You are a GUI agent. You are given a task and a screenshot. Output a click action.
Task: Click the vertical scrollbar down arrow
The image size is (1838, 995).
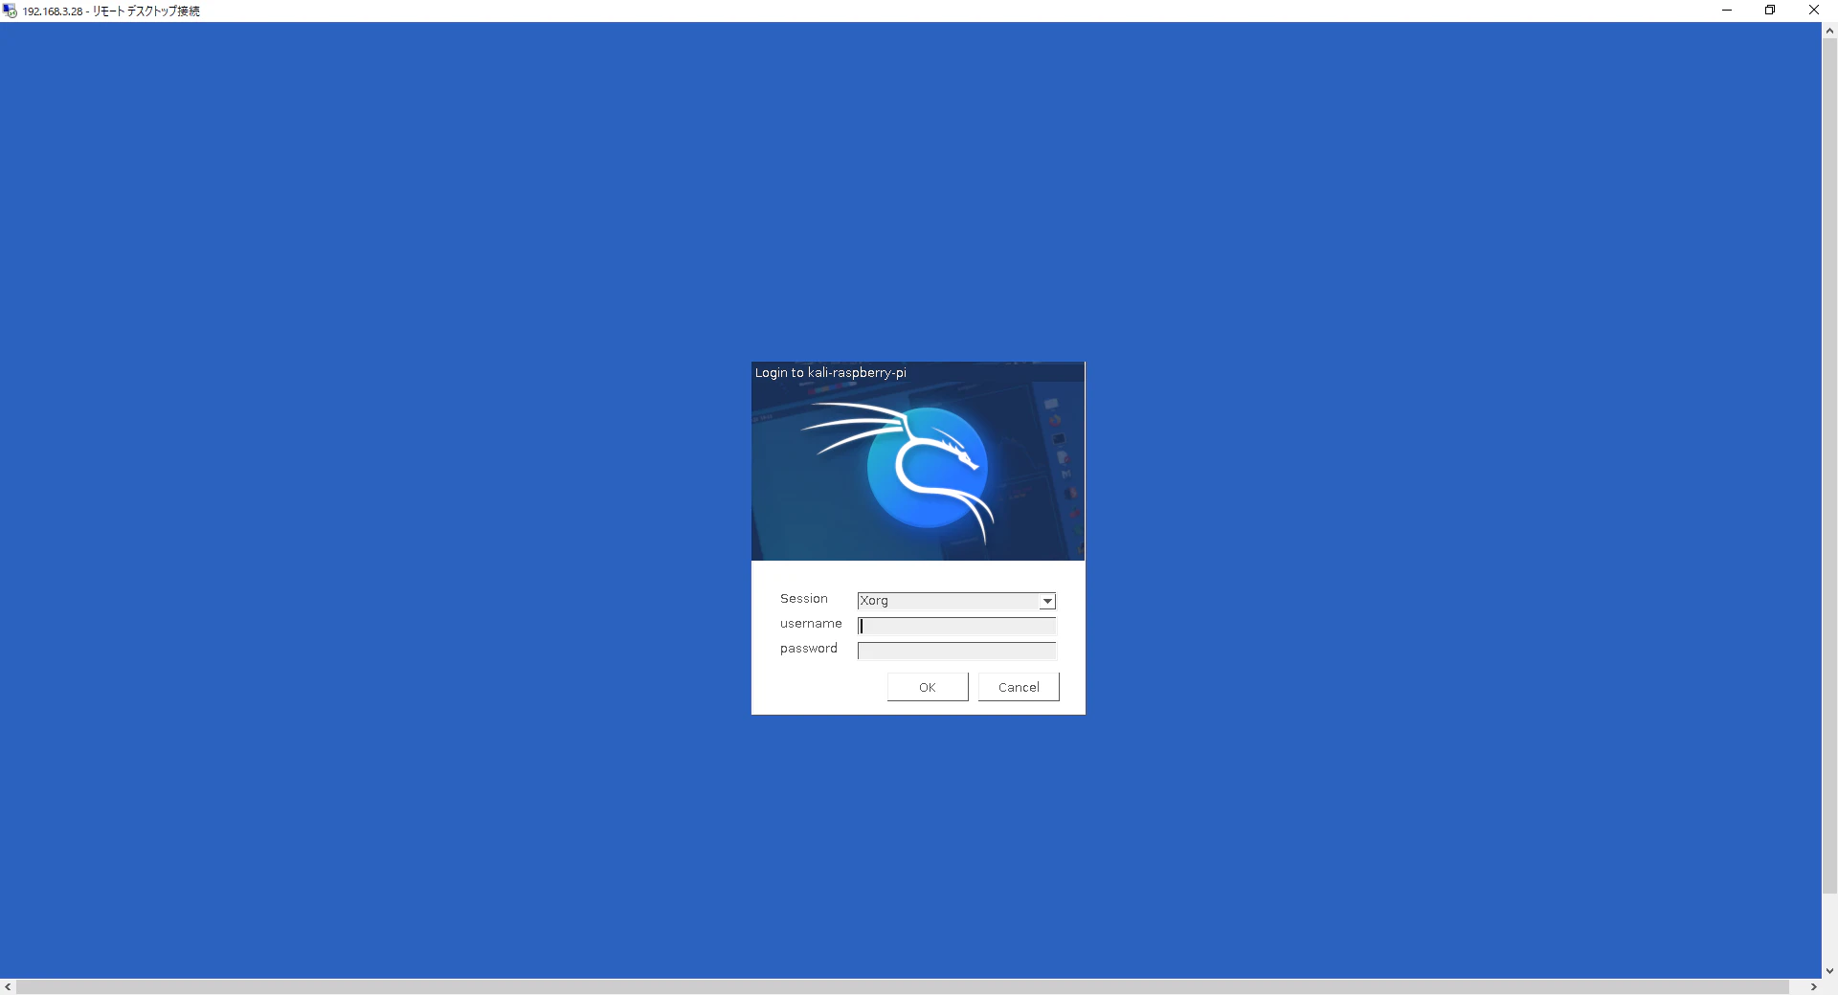[x=1829, y=971]
